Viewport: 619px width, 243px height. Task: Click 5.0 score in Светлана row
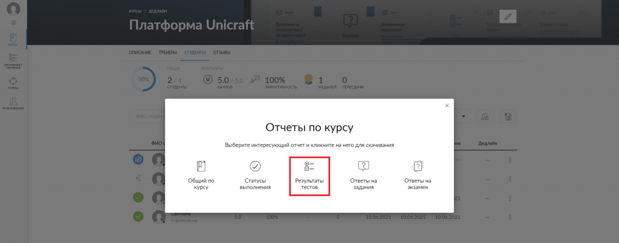click(238, 217)
